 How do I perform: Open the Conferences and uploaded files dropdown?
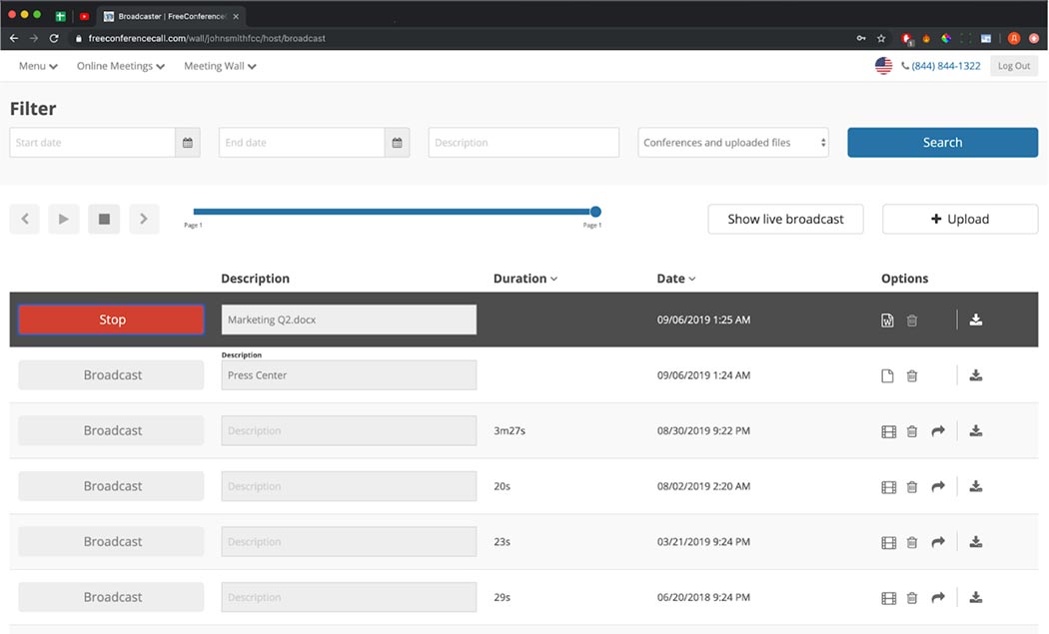(732, 142)
